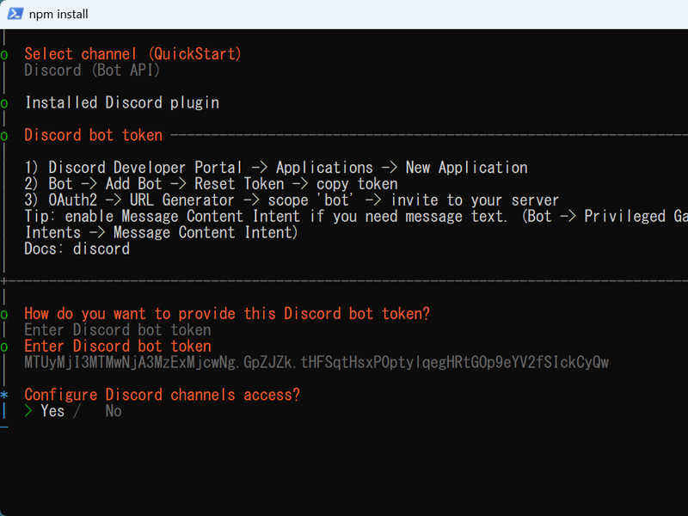Click the Select channel (QuickStart) heading
The image size is (688, 516).
coord(132,54)
